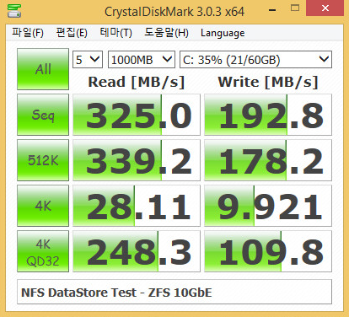Run all benchmarks with the All button
349x317 pixels.
pos(43,69)
